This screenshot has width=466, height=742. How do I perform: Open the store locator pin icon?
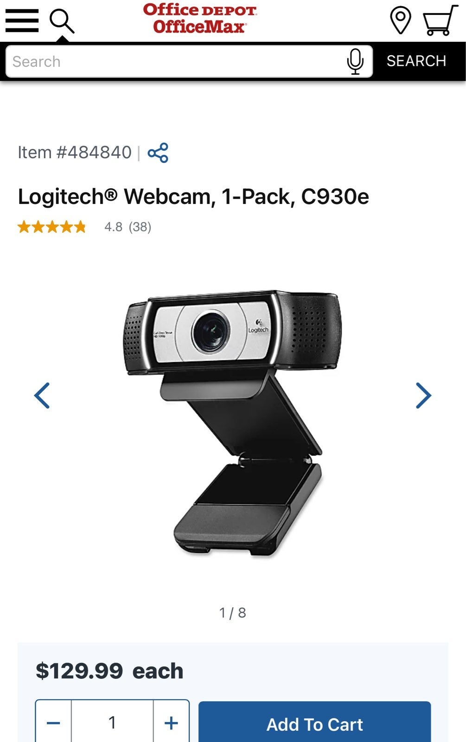[x=400, y=20]
